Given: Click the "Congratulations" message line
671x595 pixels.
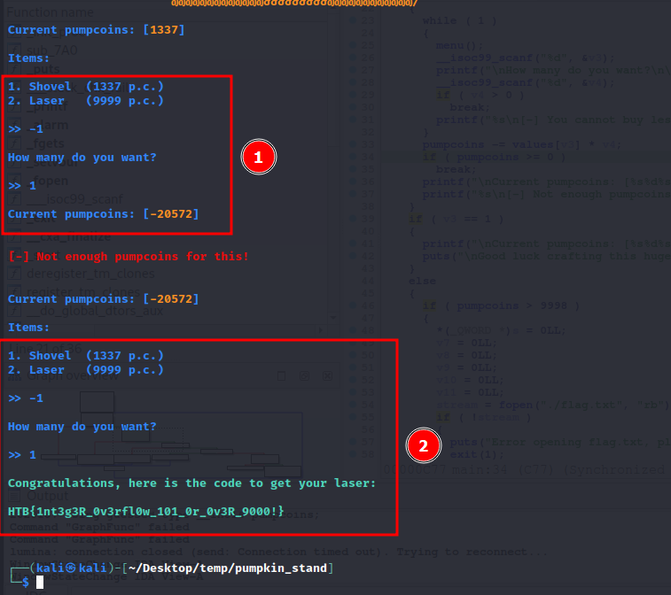Looking at the screenshot, I should point(191,483).
